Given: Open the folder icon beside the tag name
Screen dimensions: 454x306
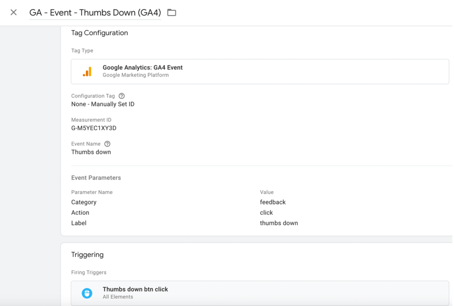Looking at the screenshot, I should pos(172,12).
